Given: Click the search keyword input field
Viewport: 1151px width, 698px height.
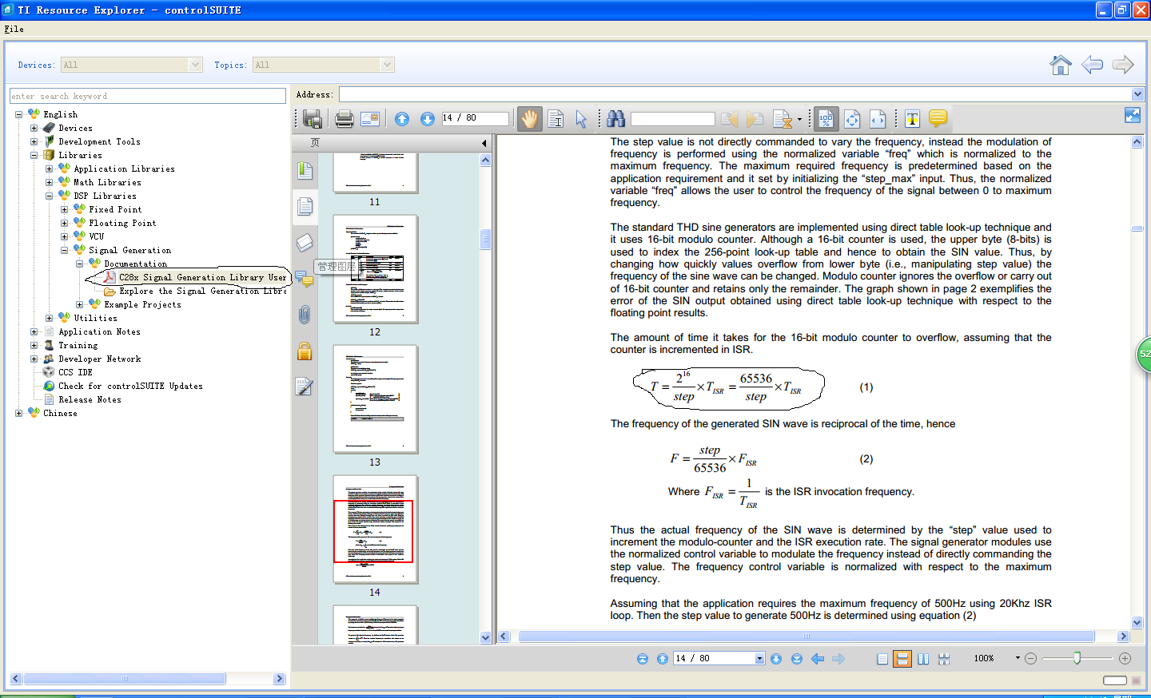Looking at the screenshot, I should [x=148, y=96].
